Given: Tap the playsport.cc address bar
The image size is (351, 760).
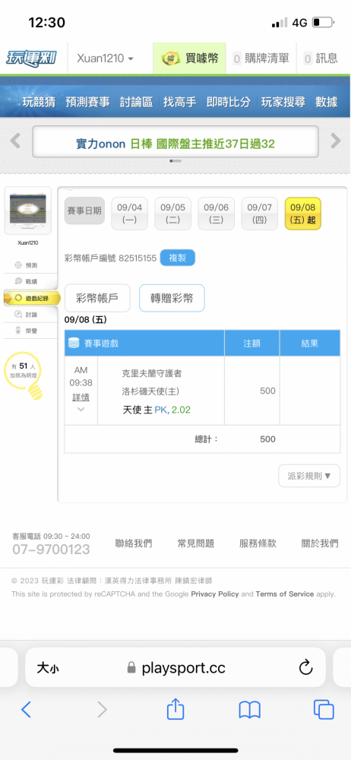Looking at the screenshot, I should pos(176,668).
